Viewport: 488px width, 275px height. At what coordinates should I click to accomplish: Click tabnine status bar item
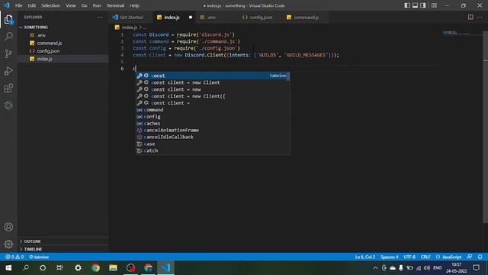coord(39,257)
